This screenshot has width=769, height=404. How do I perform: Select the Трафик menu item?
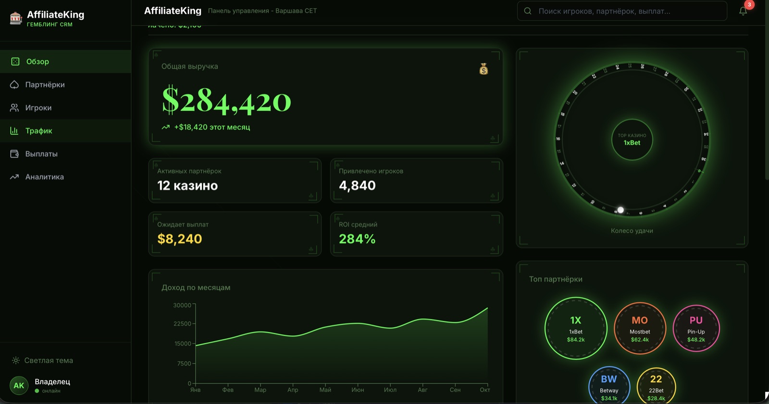tap(65, 131)
